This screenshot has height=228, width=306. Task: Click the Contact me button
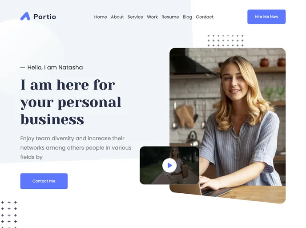point(44,181)
